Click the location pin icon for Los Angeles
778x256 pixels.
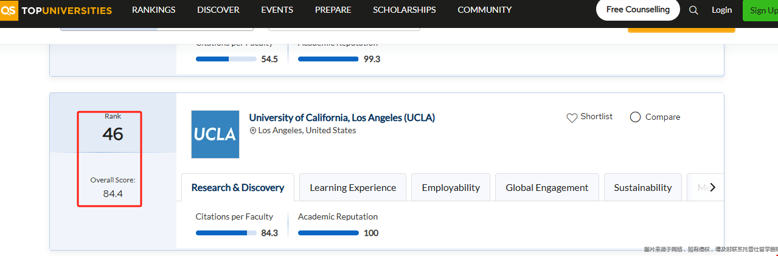253,131
